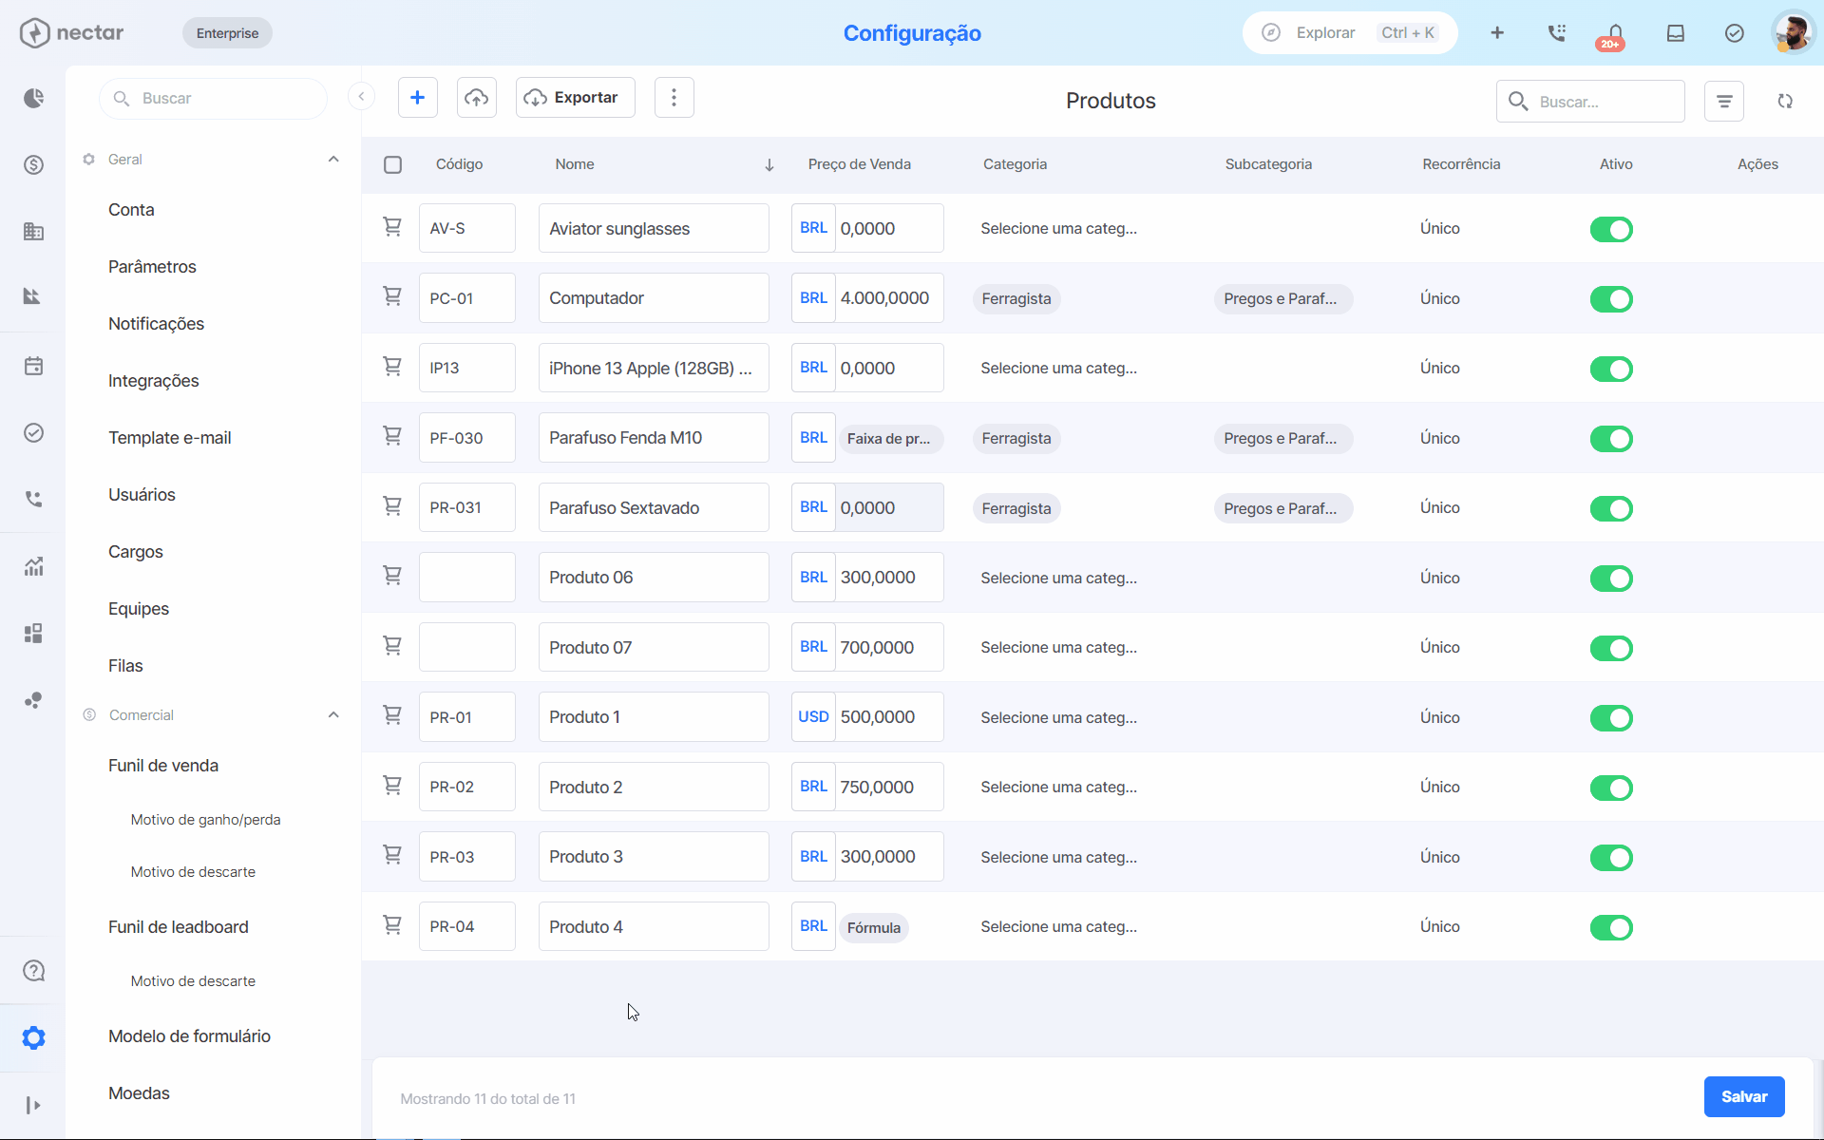Open Usuários settings menu item
This screenshot has height=1140, width=1824.
point(142,495)
